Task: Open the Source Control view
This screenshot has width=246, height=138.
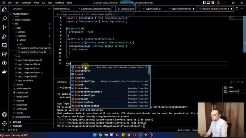Action: click(4, 28)
